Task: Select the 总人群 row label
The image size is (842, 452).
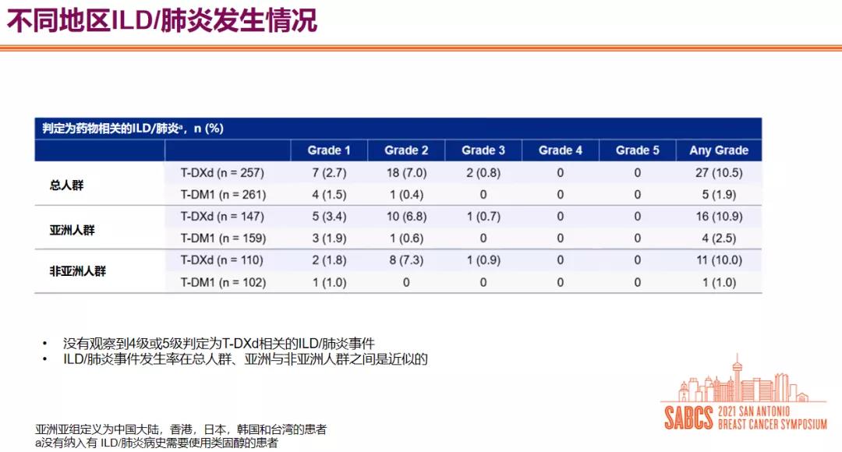Action: 68,185
